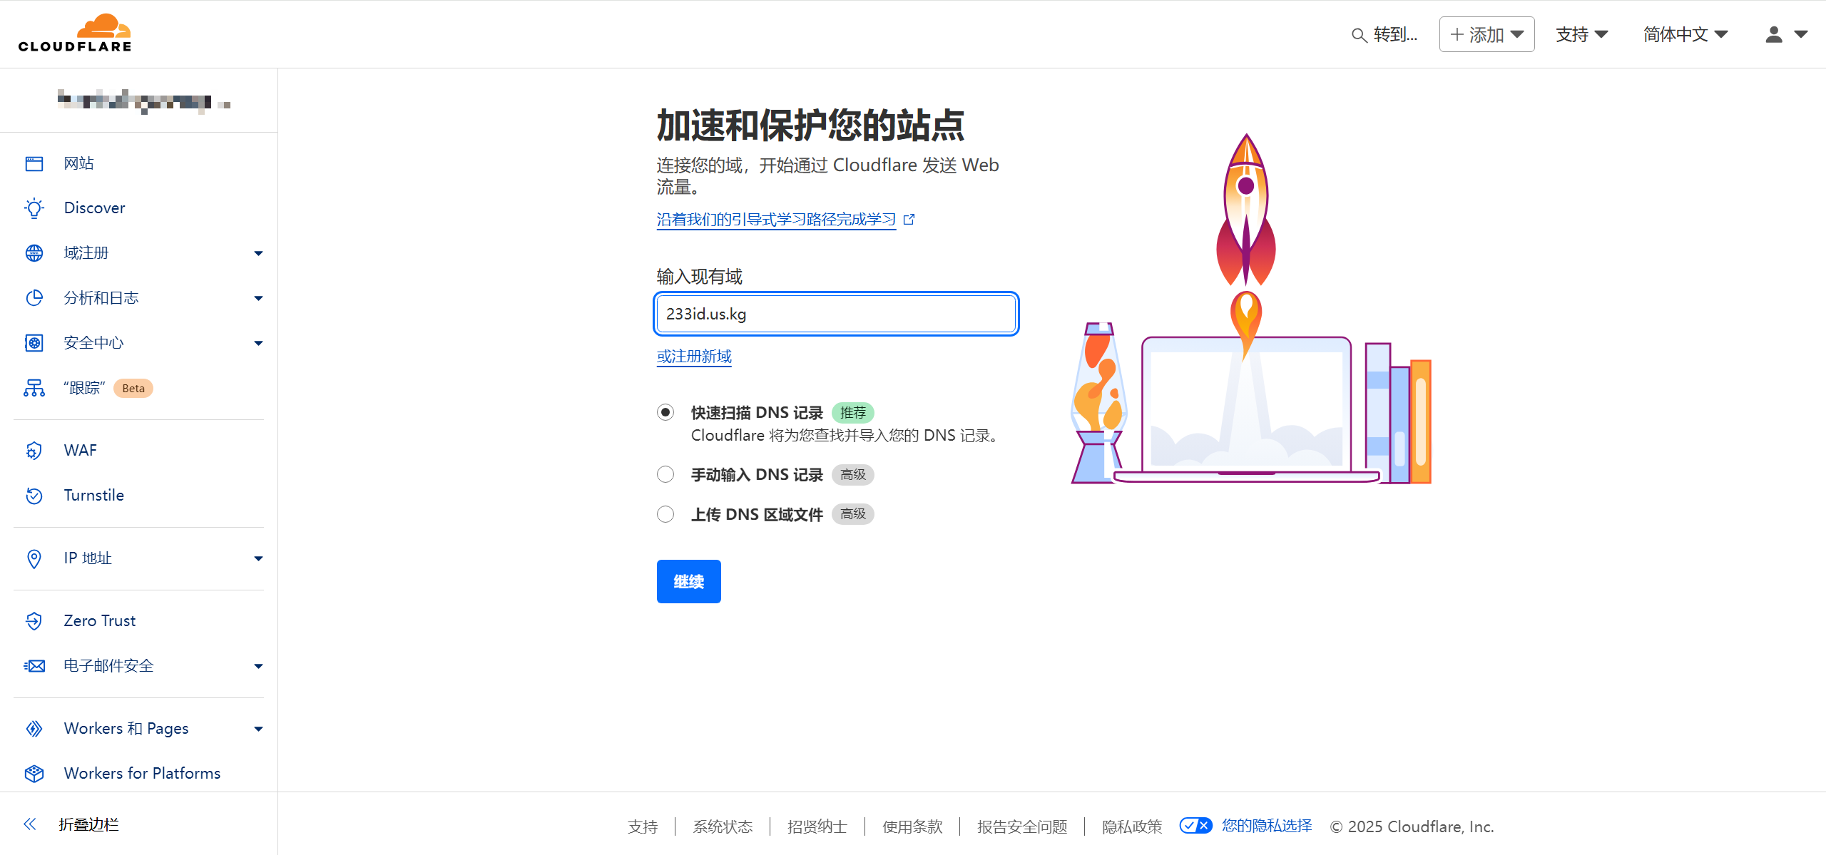
Task: Select 手动输入 DNS 记录 radio option
Action: (665, 474)
